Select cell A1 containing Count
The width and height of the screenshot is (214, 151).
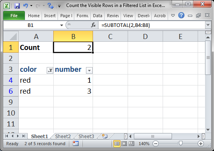pyautogui.click(x=36, y=47)
